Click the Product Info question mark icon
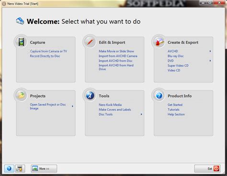 (x=159, y=96)
